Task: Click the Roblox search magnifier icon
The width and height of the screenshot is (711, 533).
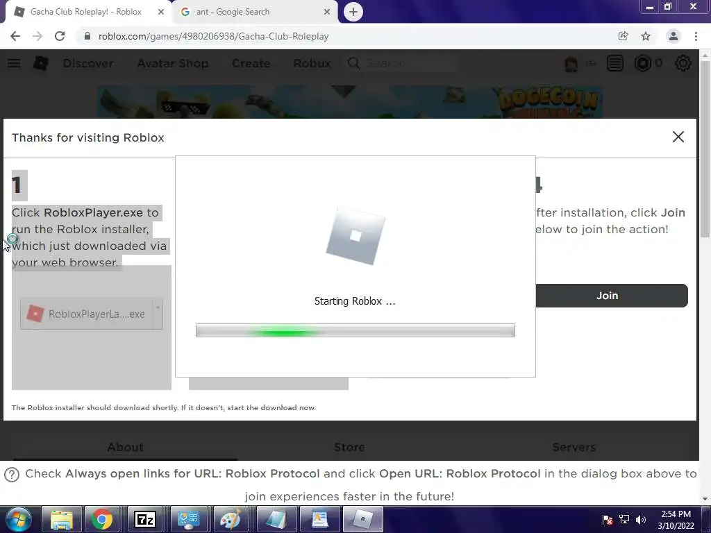Action: tap(353, 63)
